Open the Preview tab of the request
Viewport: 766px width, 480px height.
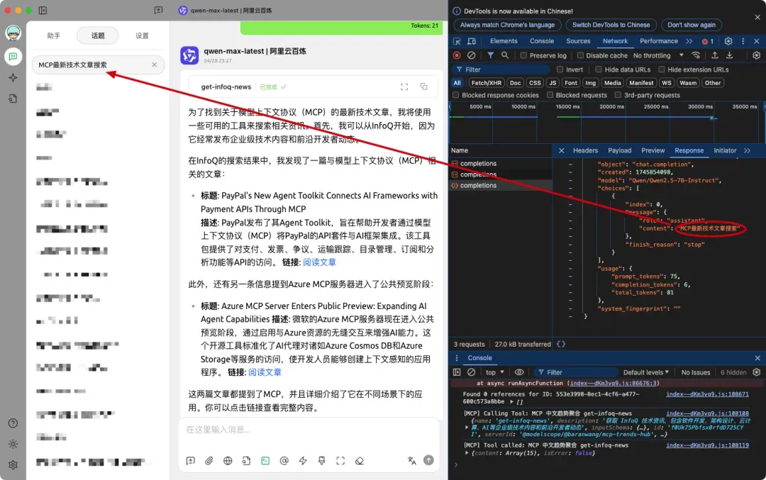point(653,151)
